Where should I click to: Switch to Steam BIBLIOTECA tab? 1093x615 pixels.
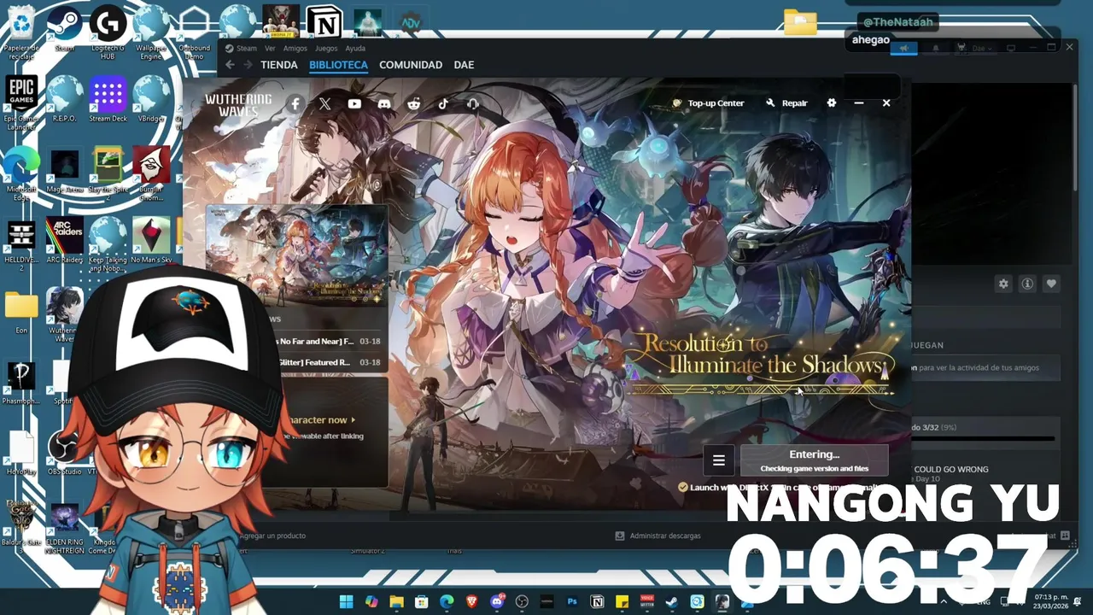[x=338, y=65]
